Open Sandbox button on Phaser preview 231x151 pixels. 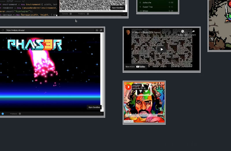coord(94,107)
